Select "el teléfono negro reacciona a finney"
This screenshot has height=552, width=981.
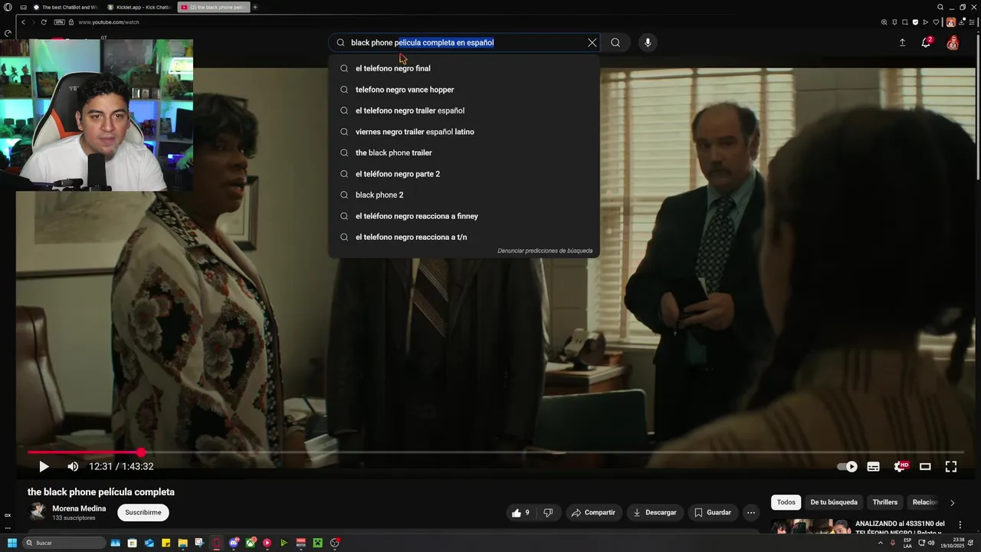(464, 216)
